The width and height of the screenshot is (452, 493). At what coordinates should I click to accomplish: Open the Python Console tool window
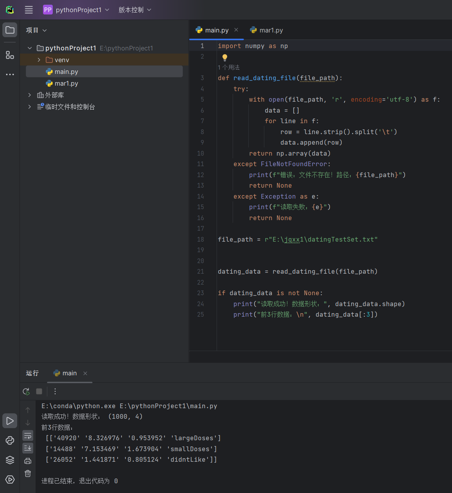click(10, 441)
